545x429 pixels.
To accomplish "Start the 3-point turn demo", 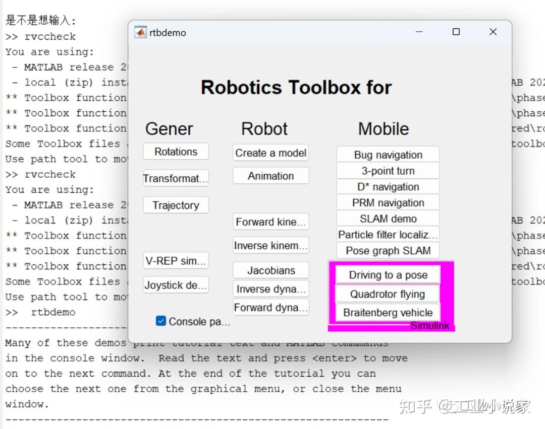I will click(388, 170).
